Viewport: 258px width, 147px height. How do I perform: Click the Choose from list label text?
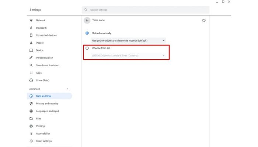click(101, 48)
